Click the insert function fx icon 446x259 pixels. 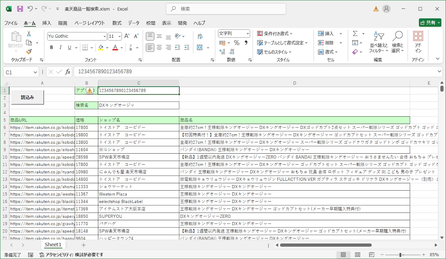coord(68,72)
